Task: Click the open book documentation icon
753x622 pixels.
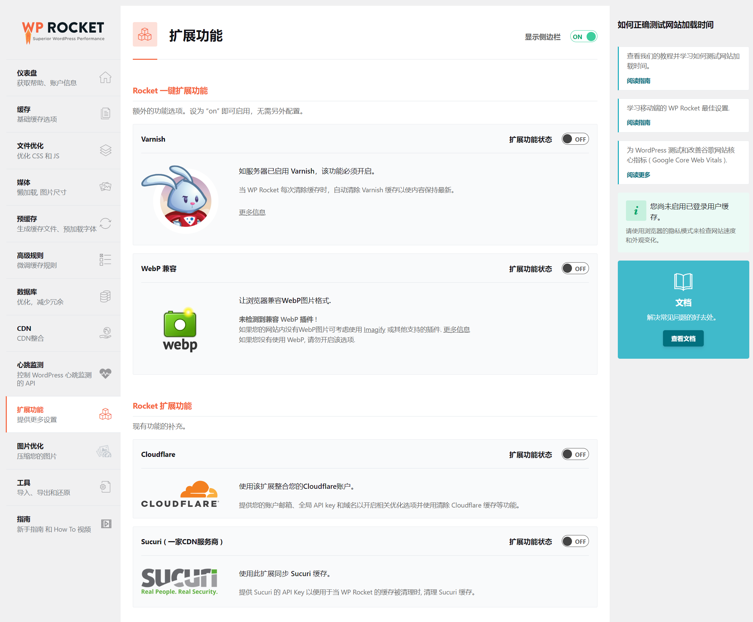Action: pos(683,281)
